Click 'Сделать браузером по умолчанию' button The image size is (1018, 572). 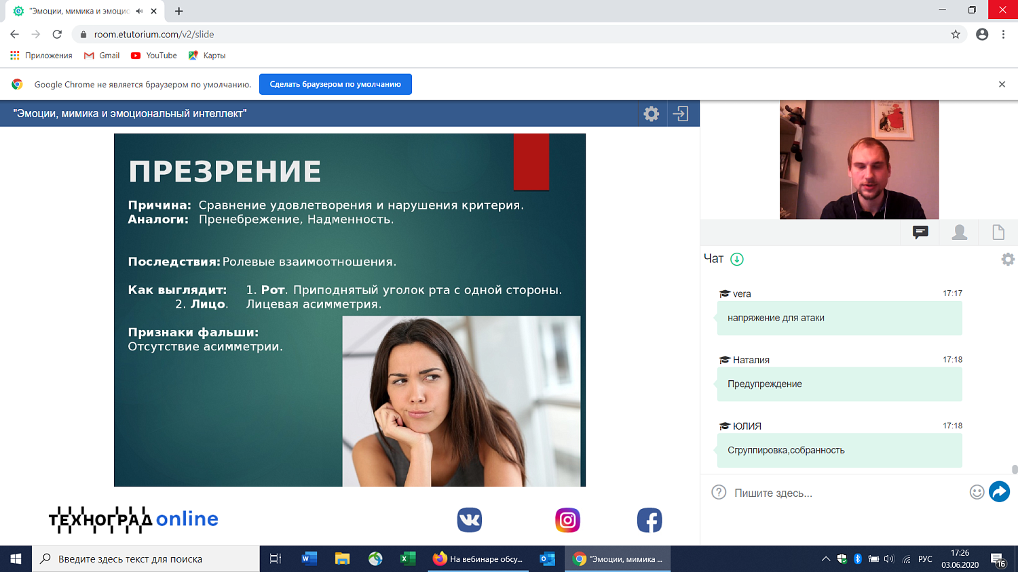pyautogui.click(x=335, y=84)
